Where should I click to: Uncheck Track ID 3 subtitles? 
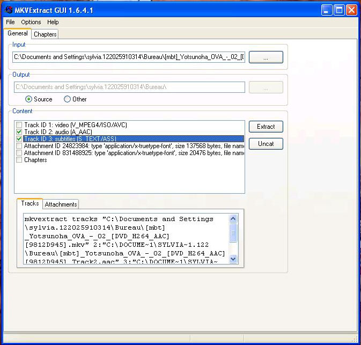point(19,139)
